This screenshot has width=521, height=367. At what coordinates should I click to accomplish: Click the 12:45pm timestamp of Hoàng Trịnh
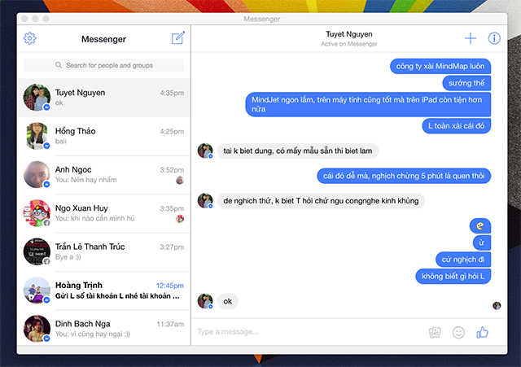(x=170, y=286)
